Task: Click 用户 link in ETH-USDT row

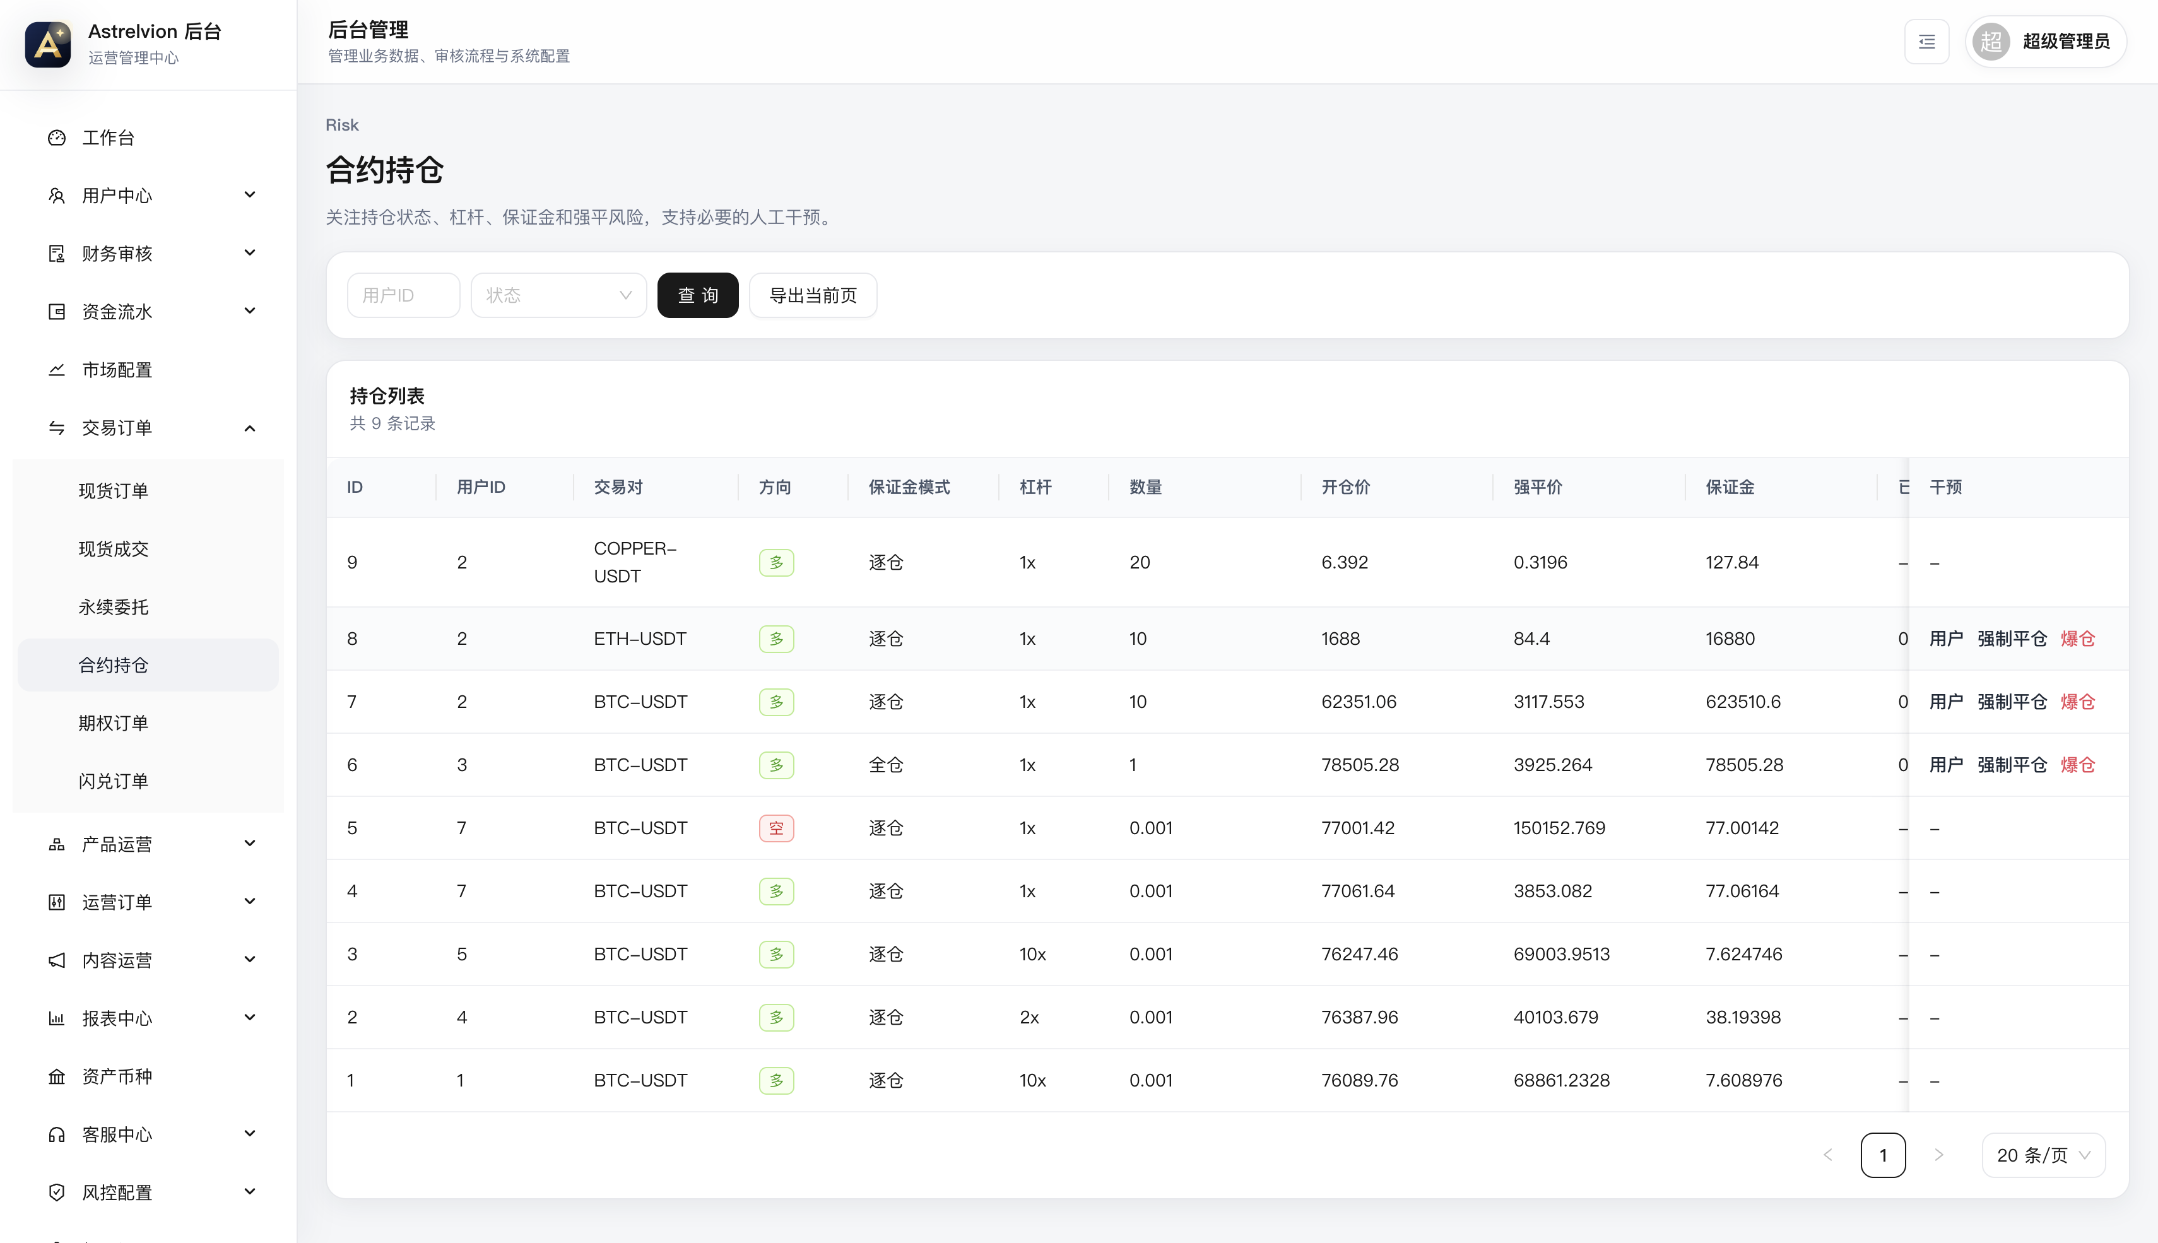Action: [x=1946, y=639]
